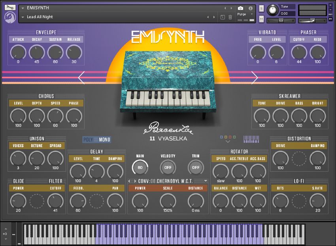Click the right arrow to next preset
Viewport: 336px width, 246px height.
[215, 17]
